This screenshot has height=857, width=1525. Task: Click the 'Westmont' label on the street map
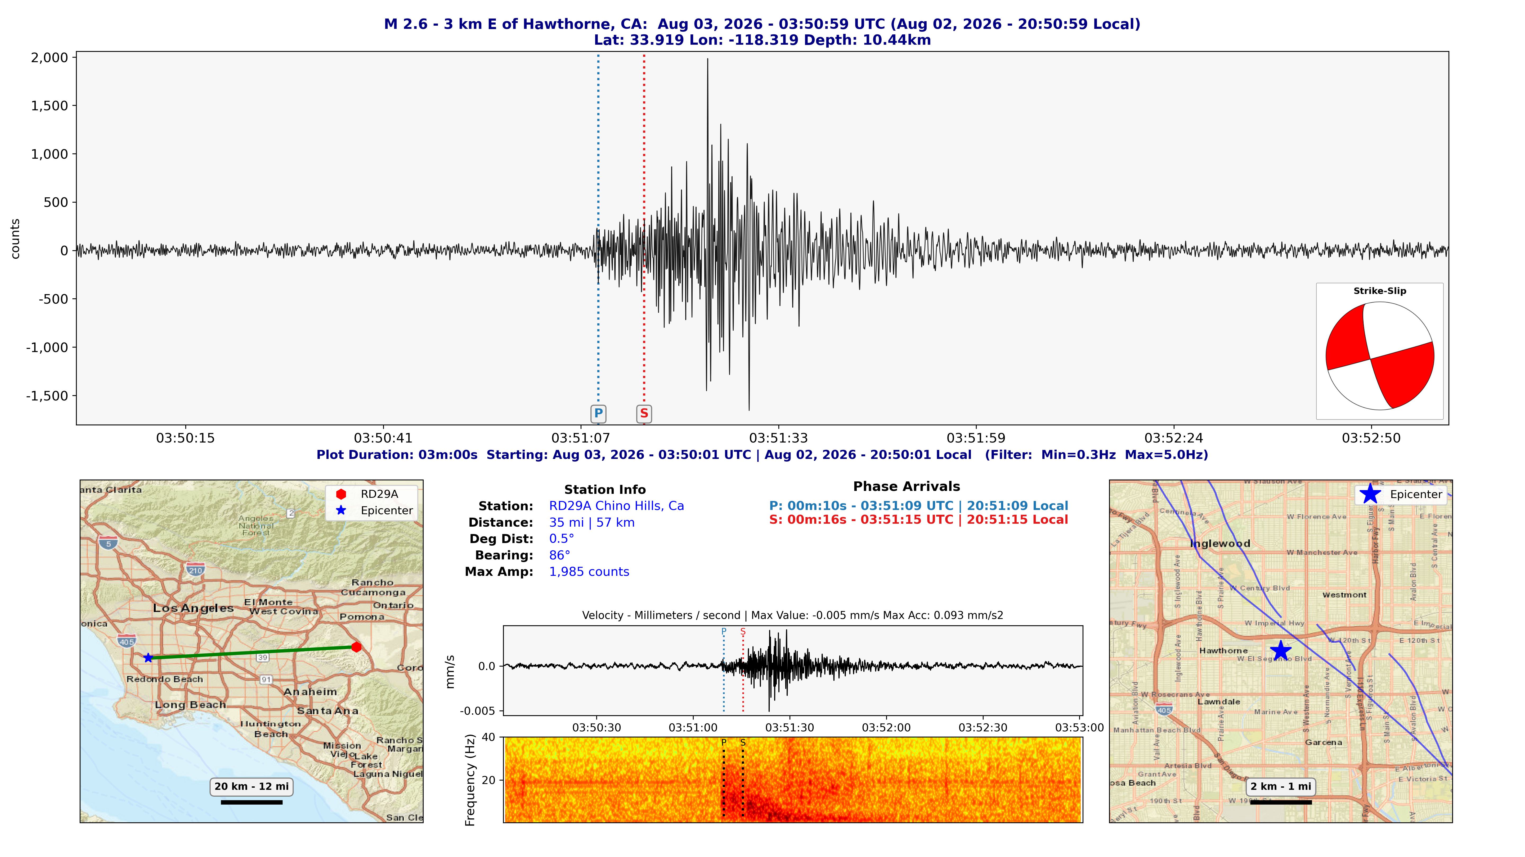click(1344, 595)
